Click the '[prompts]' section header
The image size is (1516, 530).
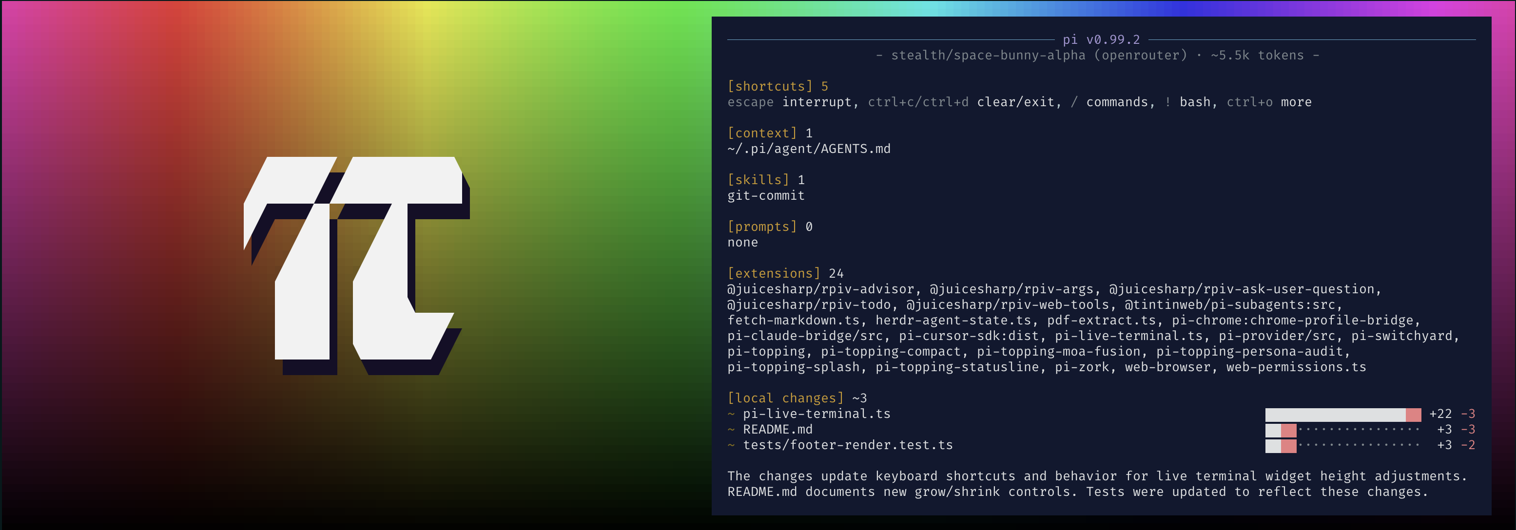point(762,227)
